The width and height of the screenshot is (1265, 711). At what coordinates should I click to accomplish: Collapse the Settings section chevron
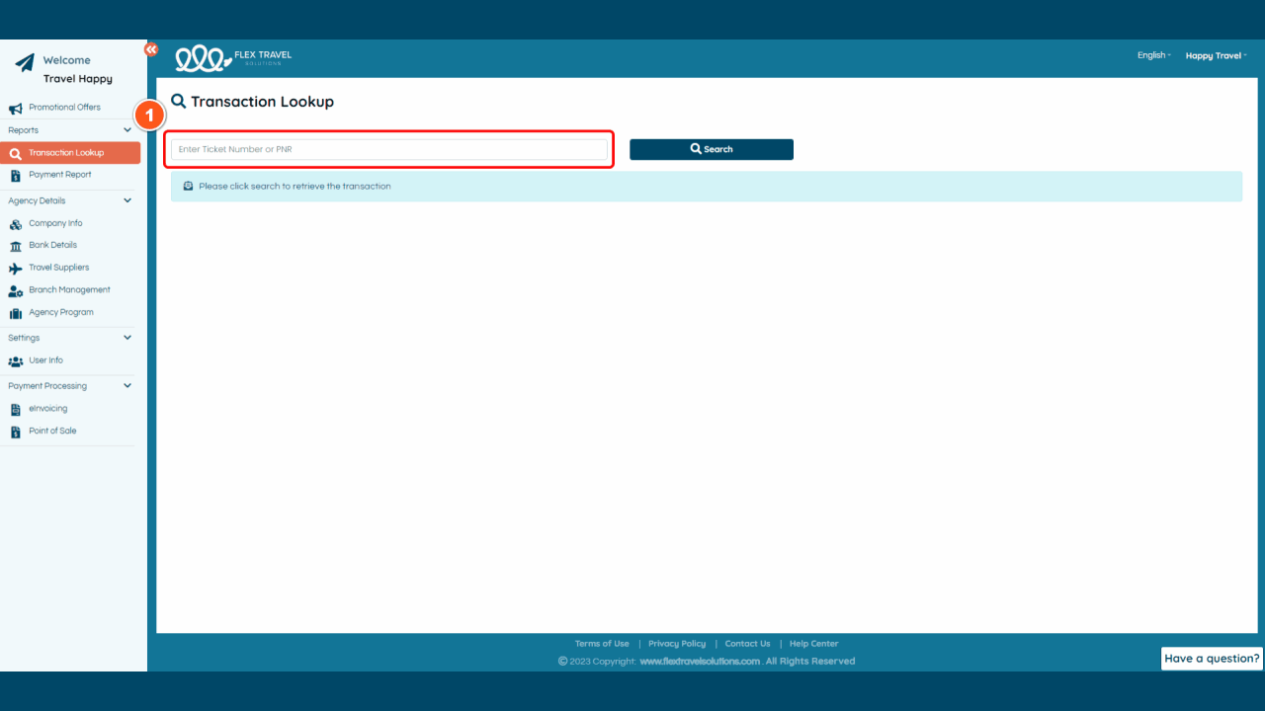tap(127, 338)
